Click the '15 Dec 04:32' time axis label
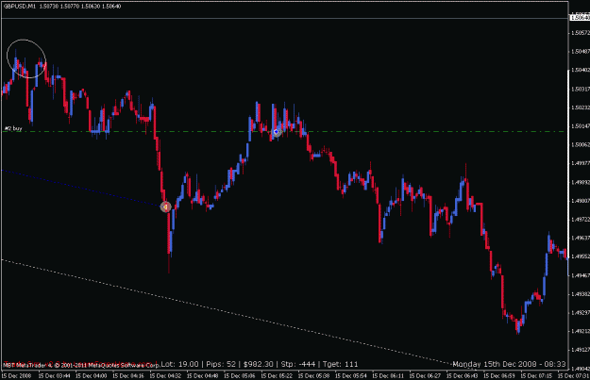The height and width of the screenshot is (380, 590). [x=165, y=375]
